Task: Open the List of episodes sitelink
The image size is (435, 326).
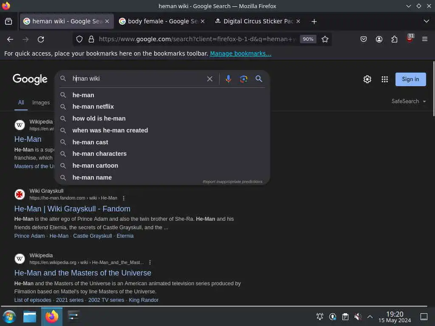Action: [x=33, y=300]
